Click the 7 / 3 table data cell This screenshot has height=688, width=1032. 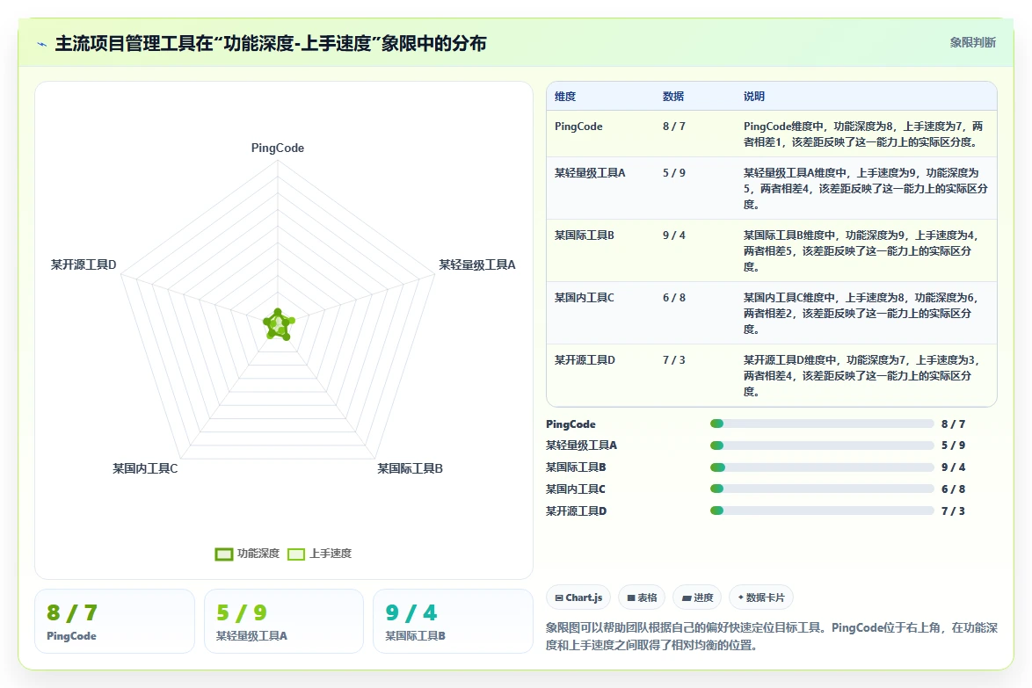(674, 360)
